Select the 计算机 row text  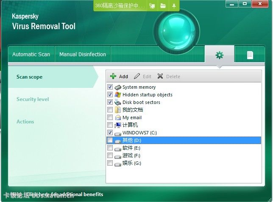pos(130,125)
